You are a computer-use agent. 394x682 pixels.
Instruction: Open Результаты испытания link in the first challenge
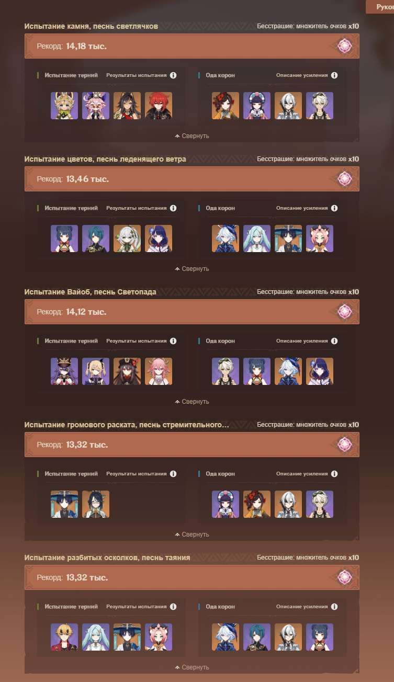point(137,75)
